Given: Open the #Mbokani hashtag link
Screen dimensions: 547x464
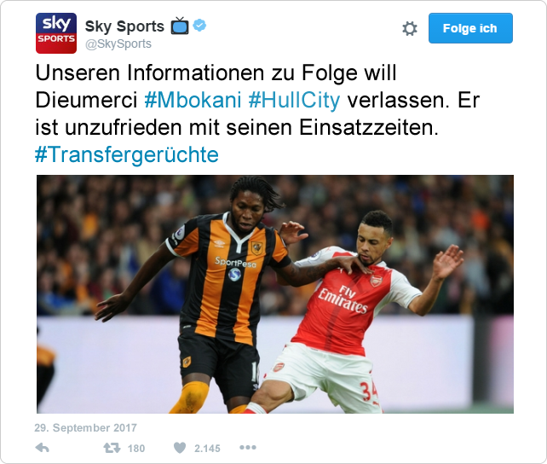Looking at the screenshot, I should pos(193,100).
